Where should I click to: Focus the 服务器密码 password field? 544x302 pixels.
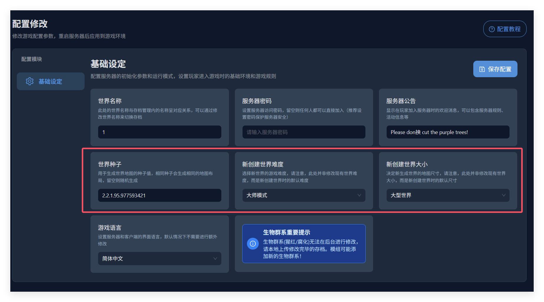[x=304, y=132]
